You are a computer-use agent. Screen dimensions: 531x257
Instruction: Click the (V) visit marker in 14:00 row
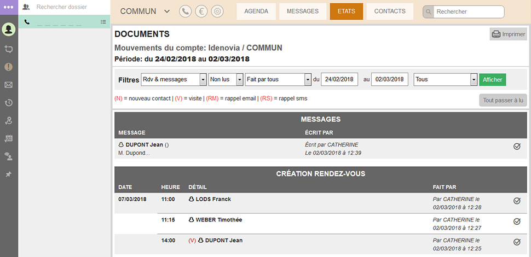[192, 241]
